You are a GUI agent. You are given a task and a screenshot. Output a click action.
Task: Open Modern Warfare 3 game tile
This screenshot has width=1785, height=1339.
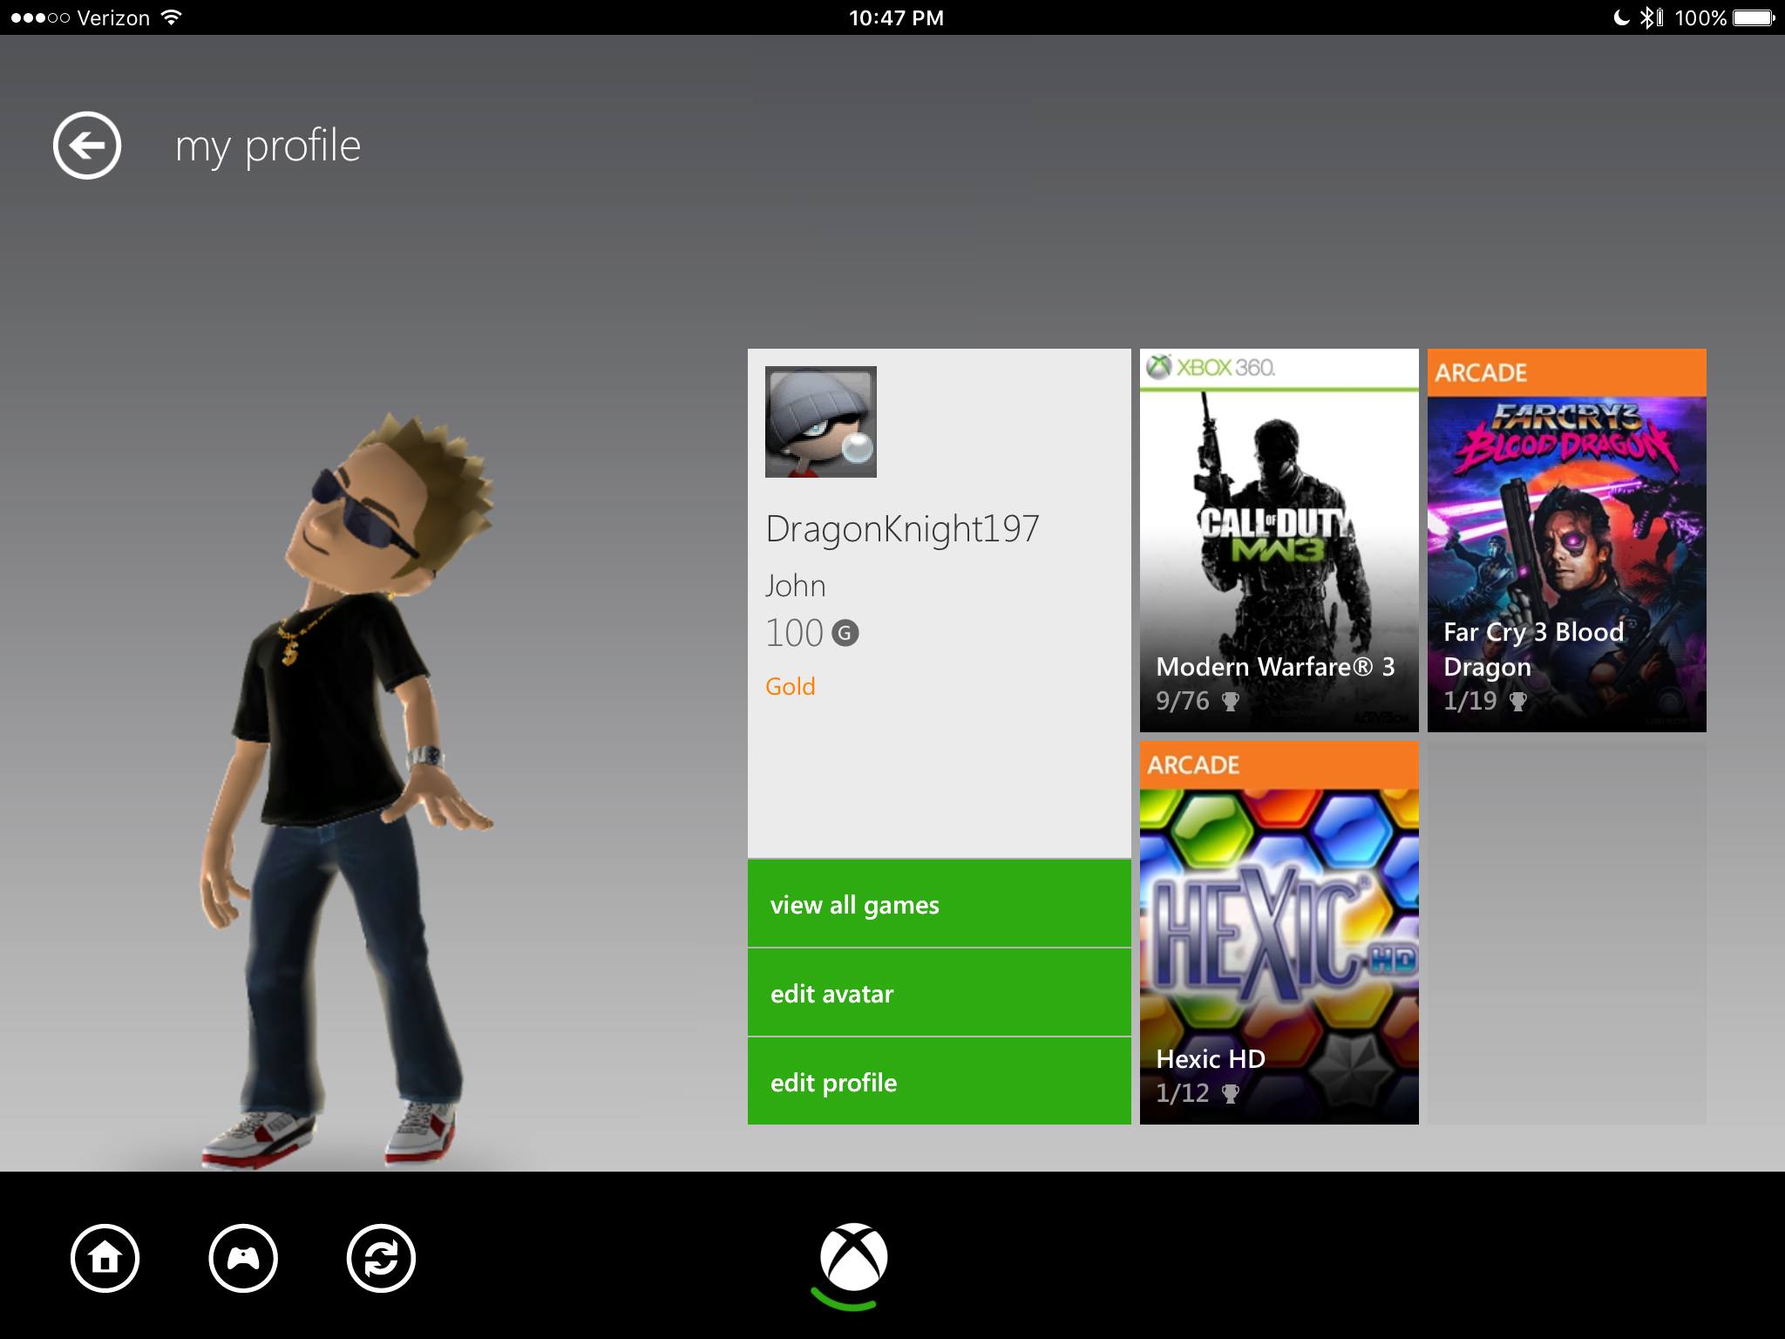pos(1279,540)
